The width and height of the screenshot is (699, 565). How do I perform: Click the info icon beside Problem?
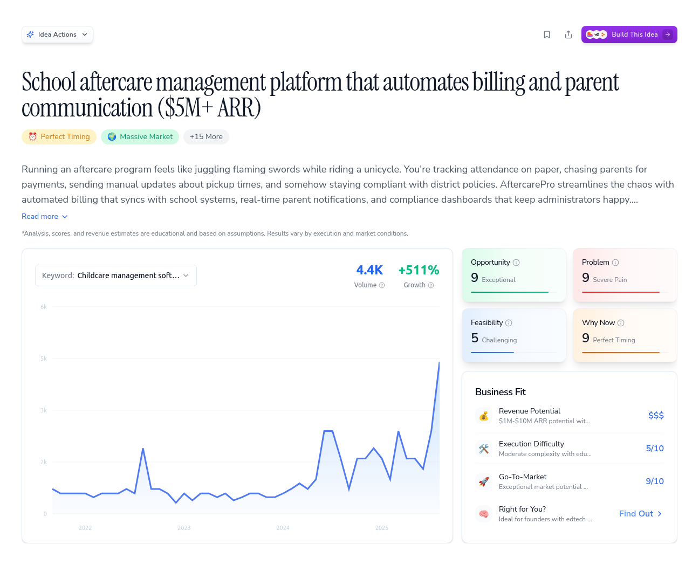615,263
